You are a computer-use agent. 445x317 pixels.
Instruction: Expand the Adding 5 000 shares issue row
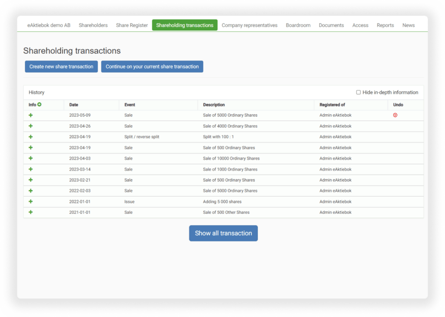pos(31,201)
